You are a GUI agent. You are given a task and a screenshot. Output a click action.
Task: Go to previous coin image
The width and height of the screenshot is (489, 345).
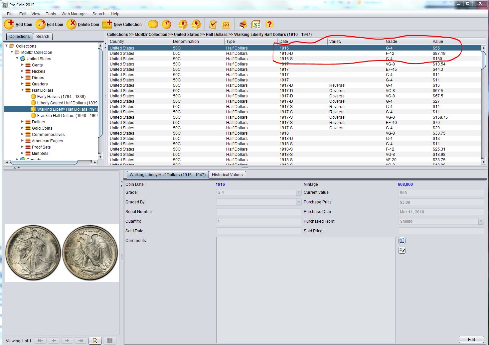(x=54, y=341)
